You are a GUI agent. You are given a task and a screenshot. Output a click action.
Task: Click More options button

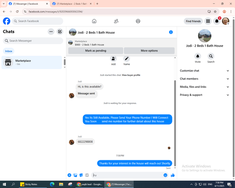[149, 51]
